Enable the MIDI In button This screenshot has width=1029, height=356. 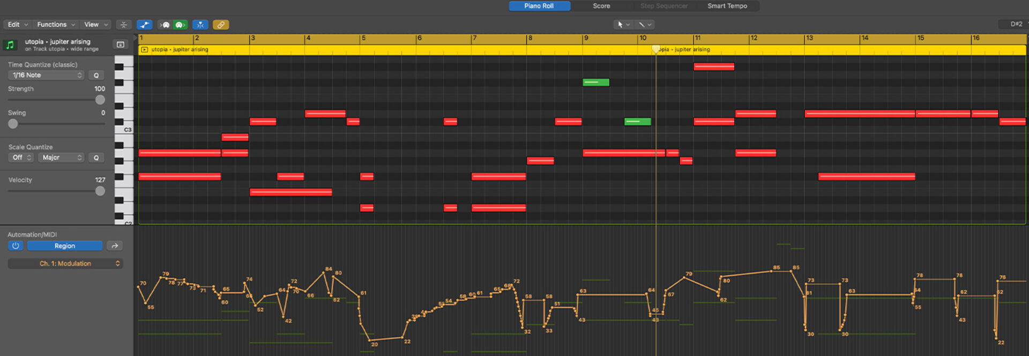(x=166, y=25)
